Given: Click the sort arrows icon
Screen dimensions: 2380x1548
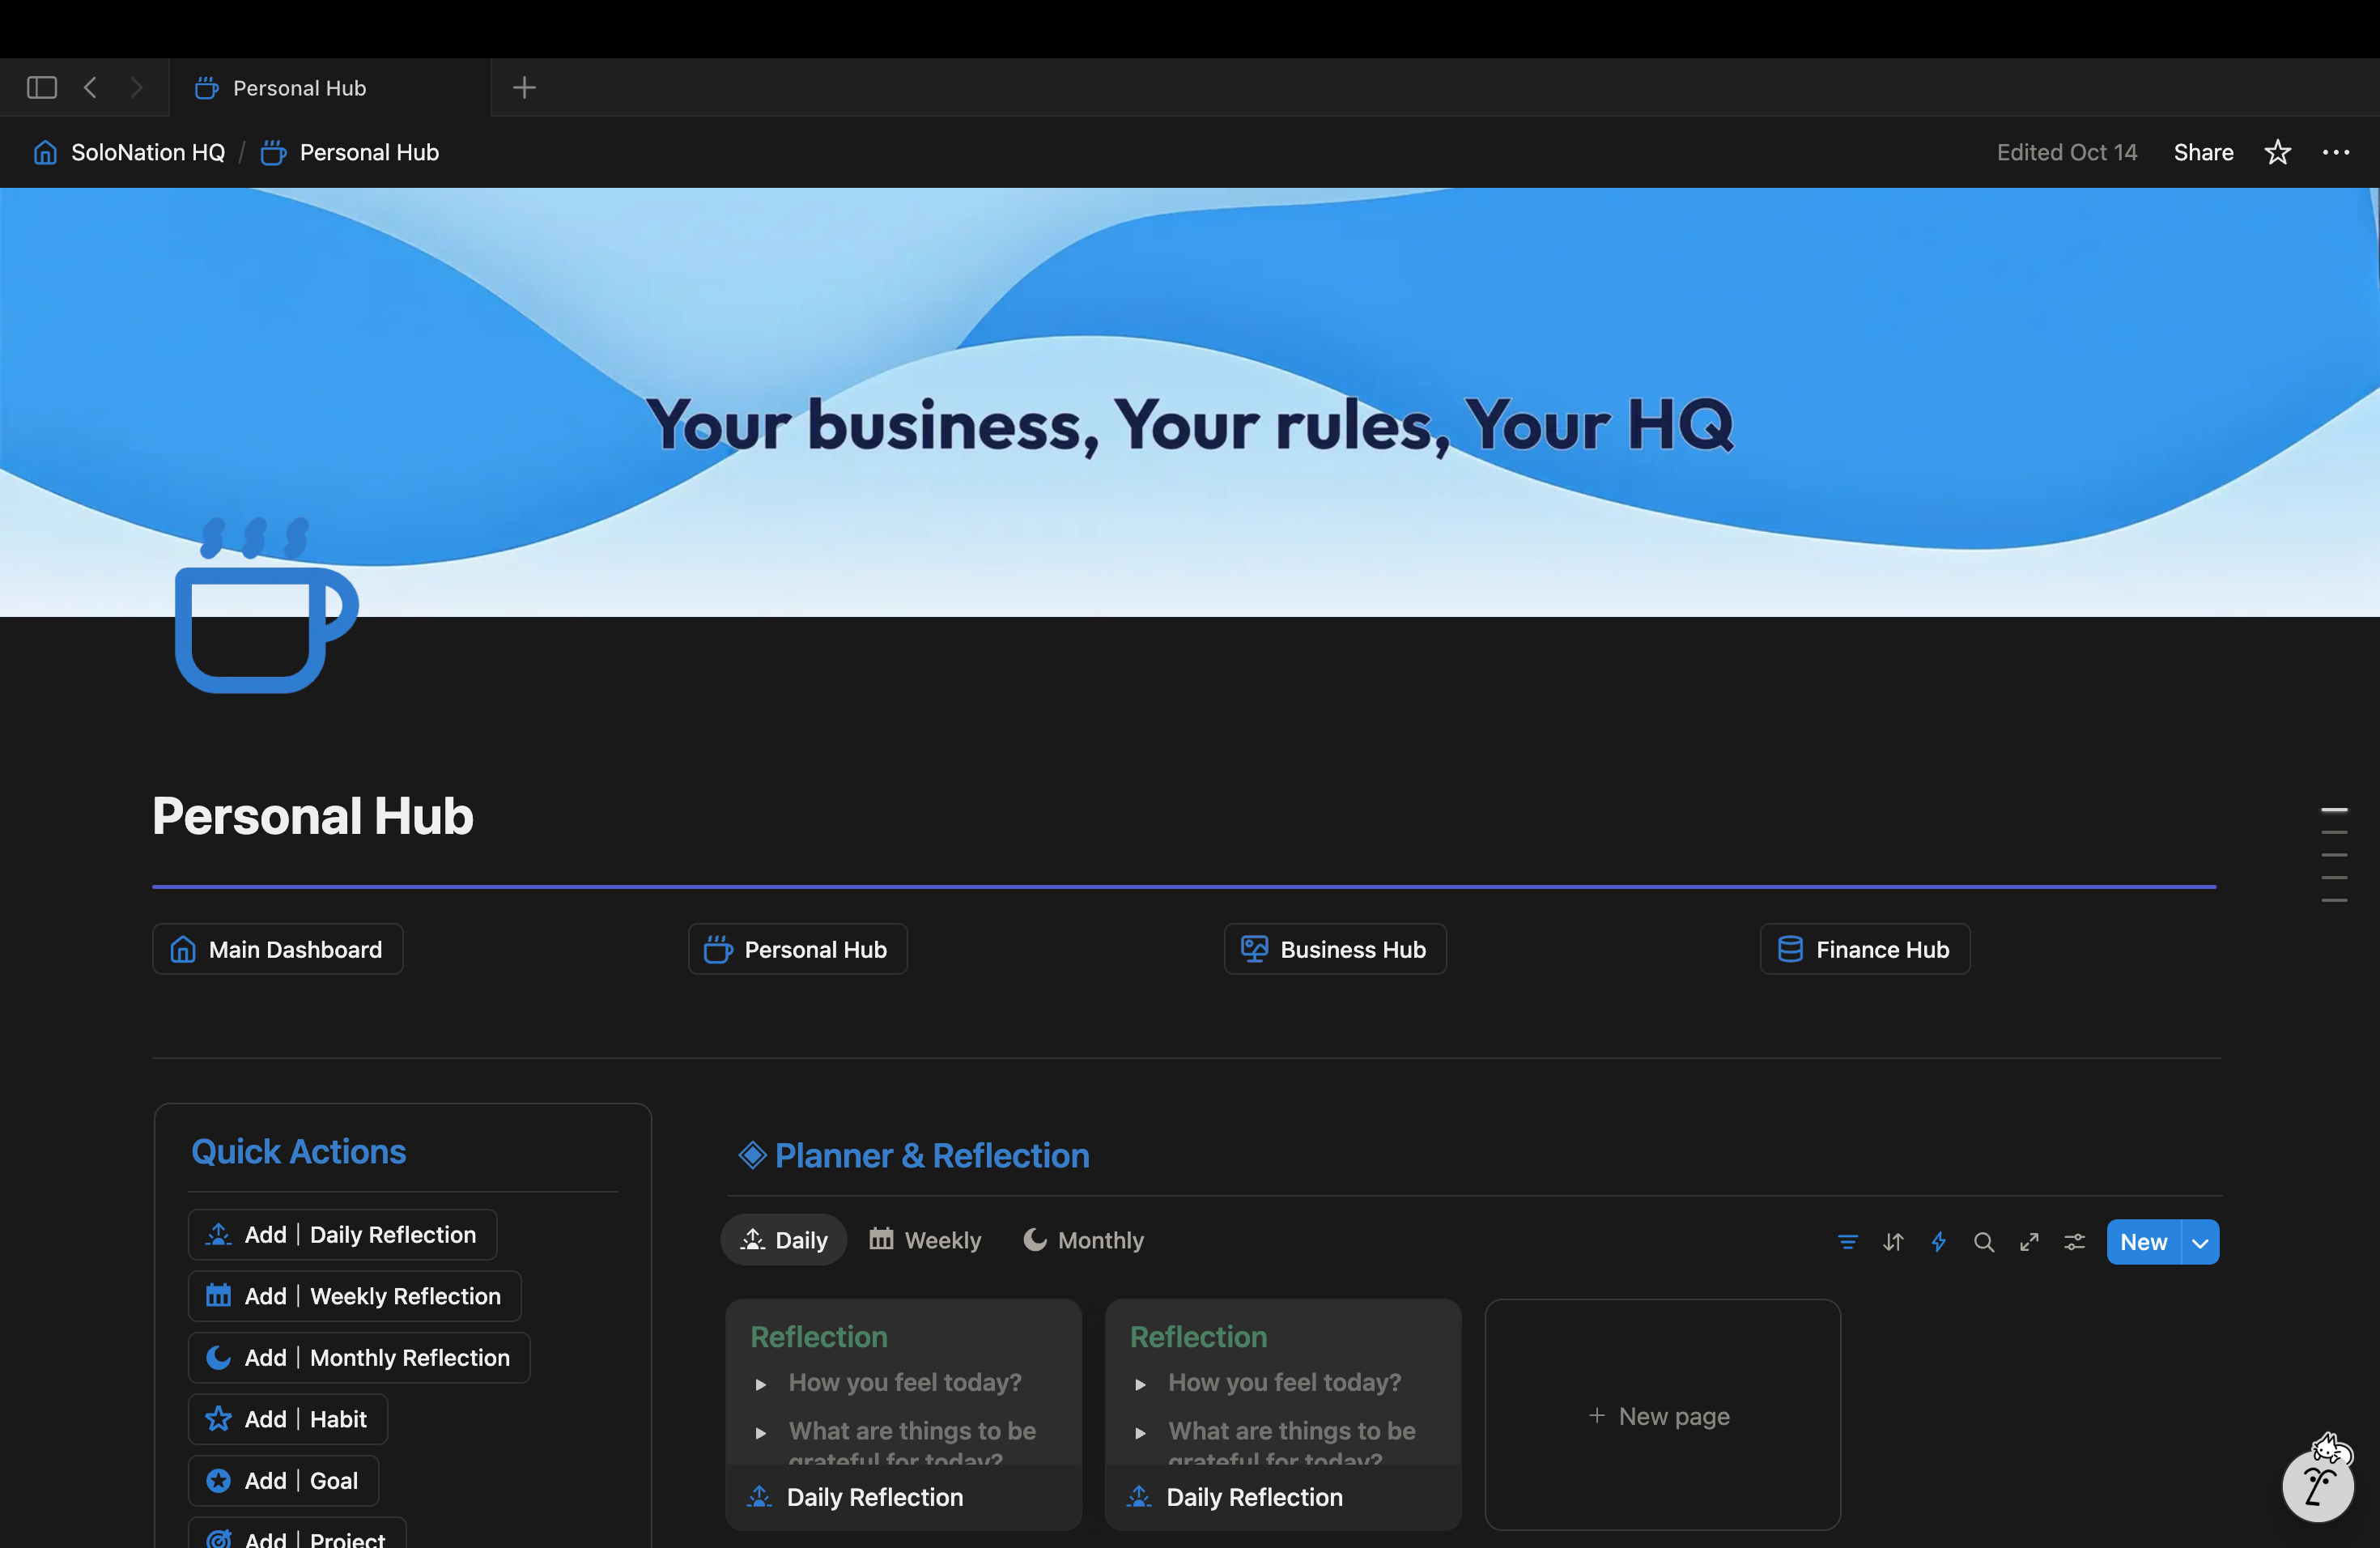Looking at the screenshot, I should pyautogui.click(x=1893, y=1242).
